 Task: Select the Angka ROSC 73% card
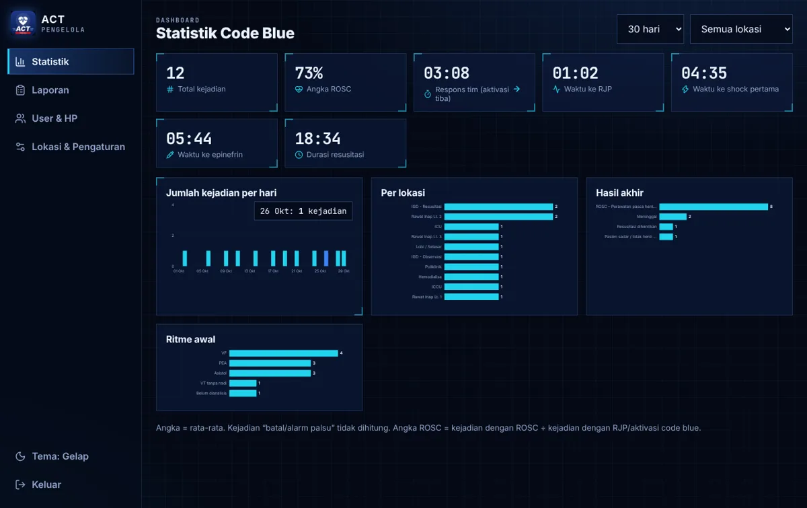click(x=346, y=82)
